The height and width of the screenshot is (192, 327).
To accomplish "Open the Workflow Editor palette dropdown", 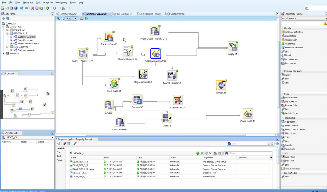I will tap(303, 18).
